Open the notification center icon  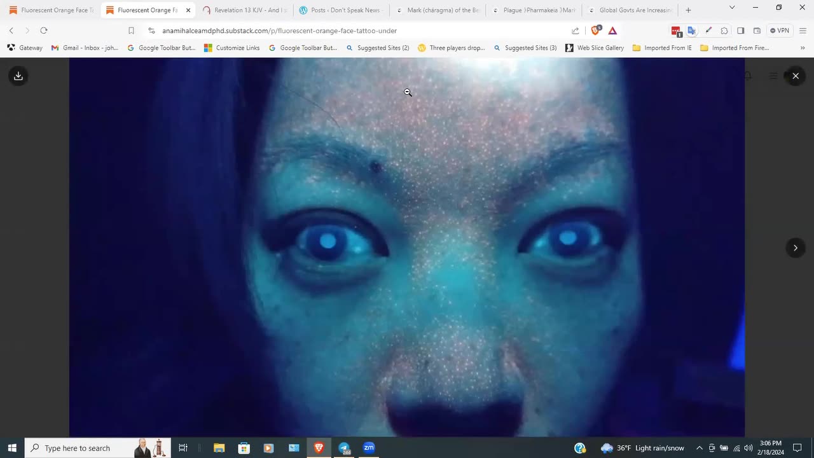pos(797,448)
